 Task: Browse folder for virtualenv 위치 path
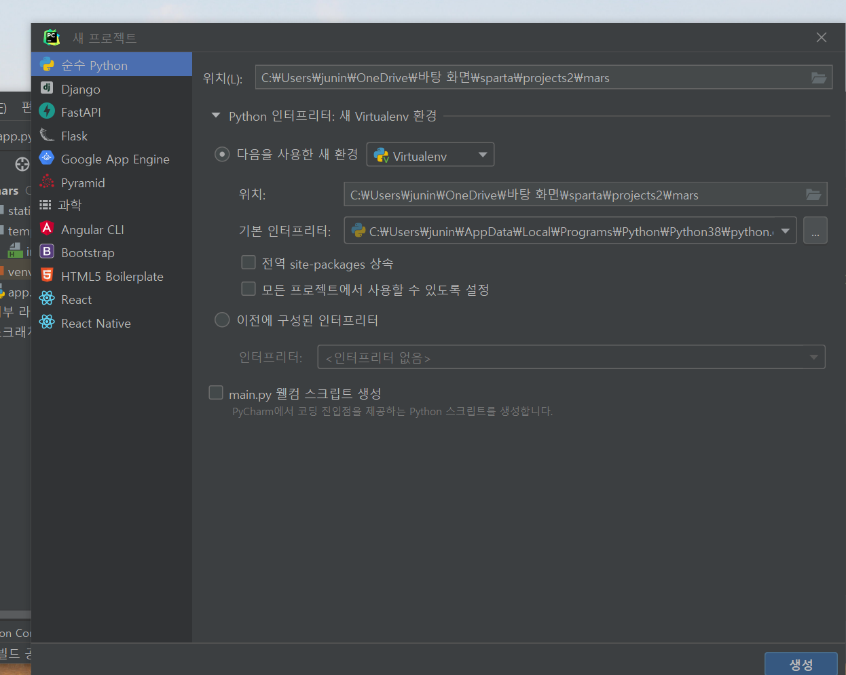(813, 195)
